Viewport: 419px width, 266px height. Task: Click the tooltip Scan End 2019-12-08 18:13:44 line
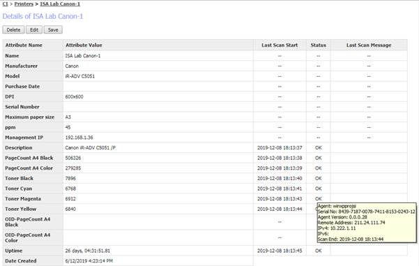[351, 239]
